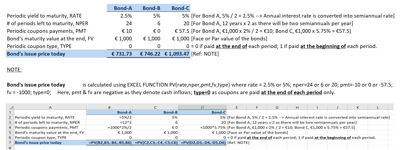Select the highlighted column D header
This screenshot has width=403, height=150.
(202, 107)
